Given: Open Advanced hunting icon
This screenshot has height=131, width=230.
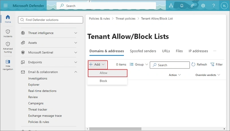Looking at the screenshot, I should click(8, 44).
